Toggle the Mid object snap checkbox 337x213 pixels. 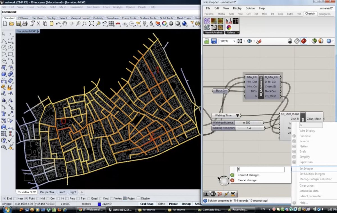coord(38,198)
